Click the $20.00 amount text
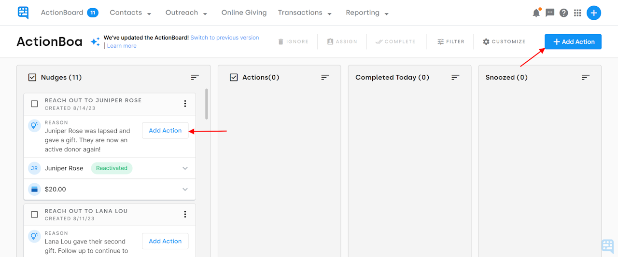This screenshot has height=257, width=618. click(55, 189)
